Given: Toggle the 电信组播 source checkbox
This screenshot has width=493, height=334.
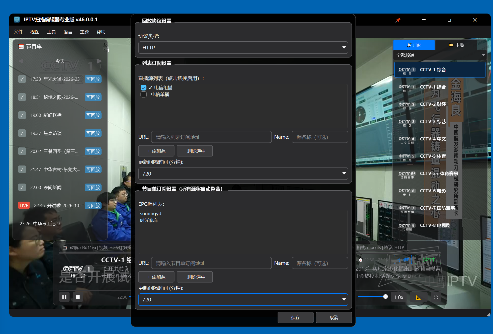Looking at the screenshot, I should (143, 88).
